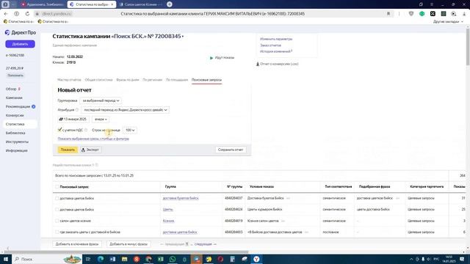Open group link Ксения
470x264 pixels.
pyautogui.click(x=168, y=221)
